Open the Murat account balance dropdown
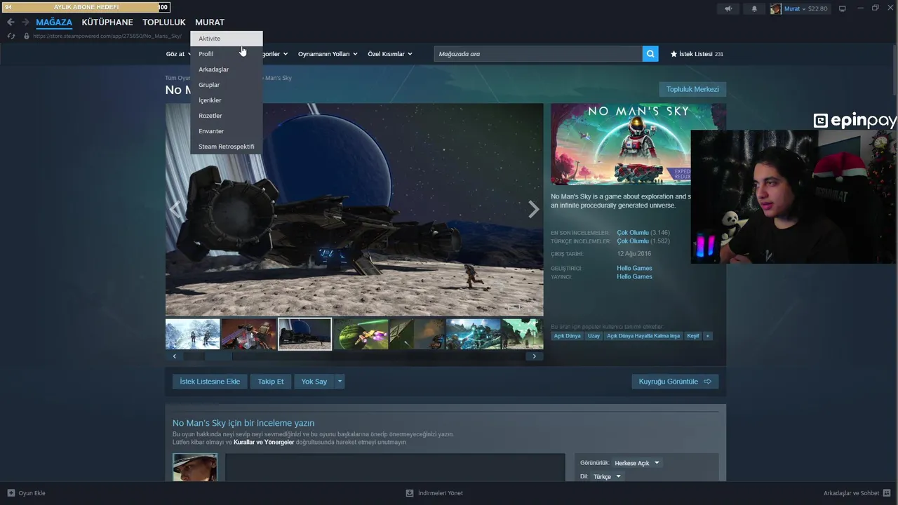The image size is (898, 505). pos(806,8)
